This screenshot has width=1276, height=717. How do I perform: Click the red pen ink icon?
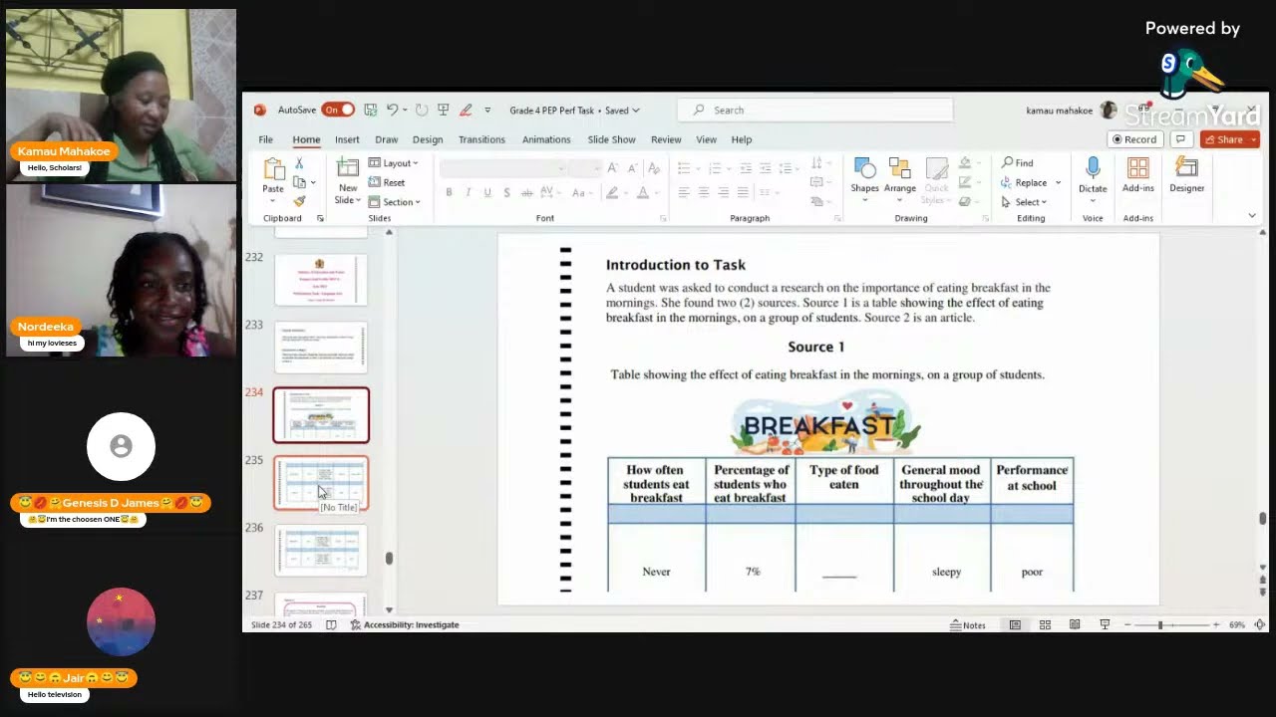466,110
